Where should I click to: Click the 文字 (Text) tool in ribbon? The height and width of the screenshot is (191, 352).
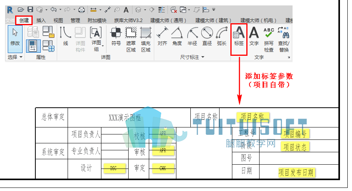click(254, 36)
